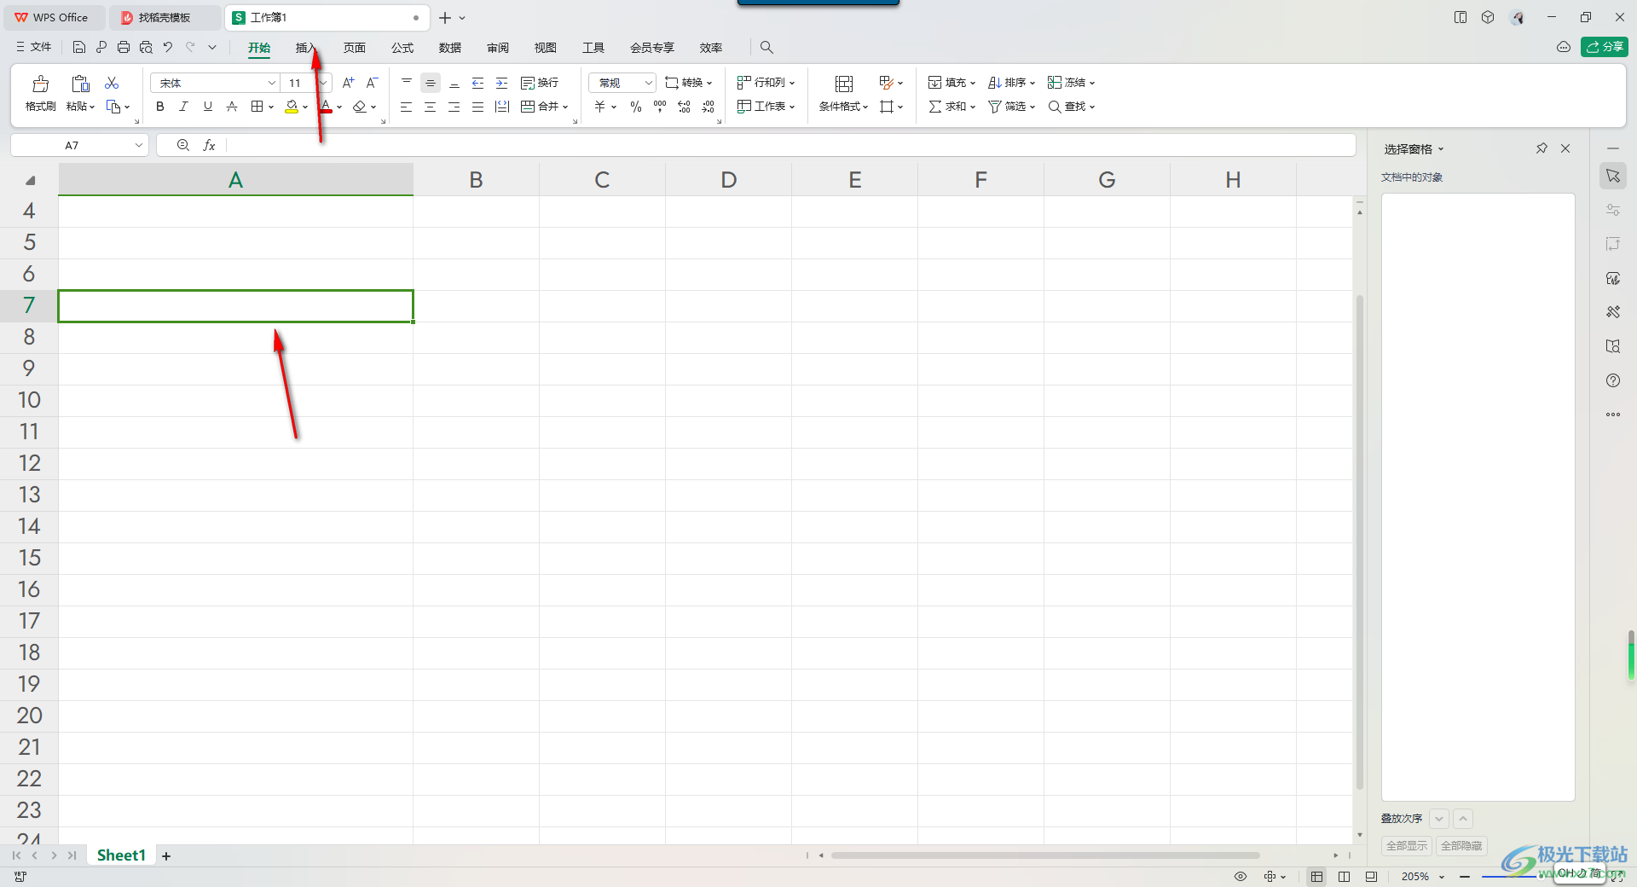Click the 全部隐藏 hide all button
The width and height of the screenshot is (1637, 887).
(1461, 846)
